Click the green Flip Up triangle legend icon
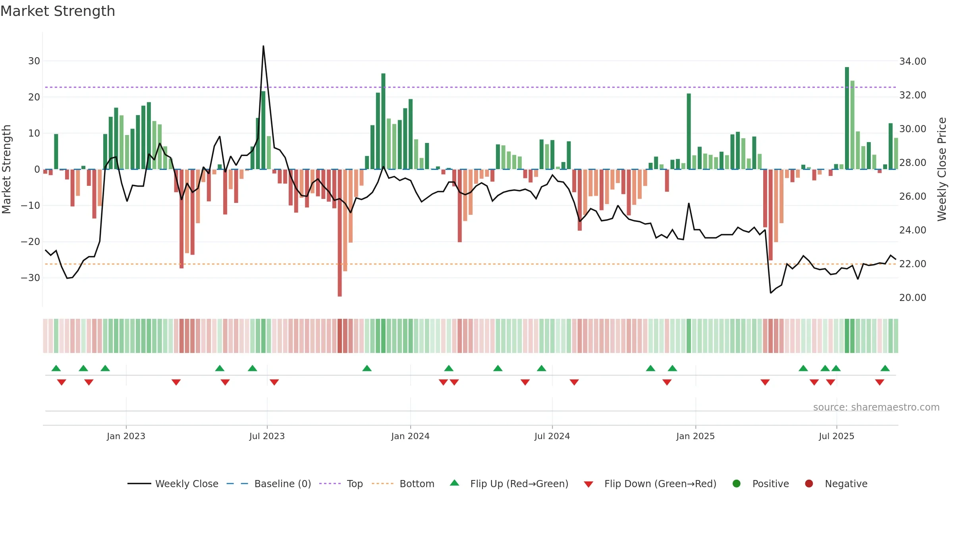Image resolution: width=953 pixels, height=536 pixels. (x=455, y=483)
